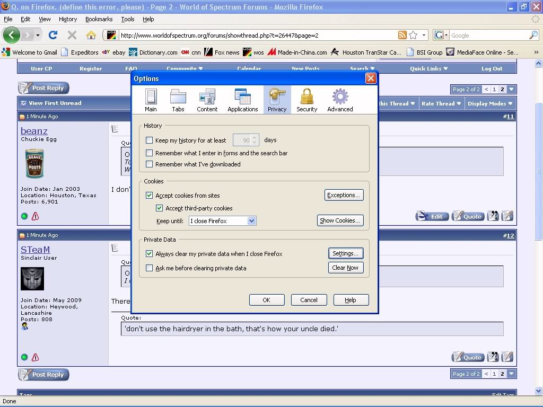Bookmark this page with the star icon
543x407 pixels.
pyautogui.click(x=413, y=36)
